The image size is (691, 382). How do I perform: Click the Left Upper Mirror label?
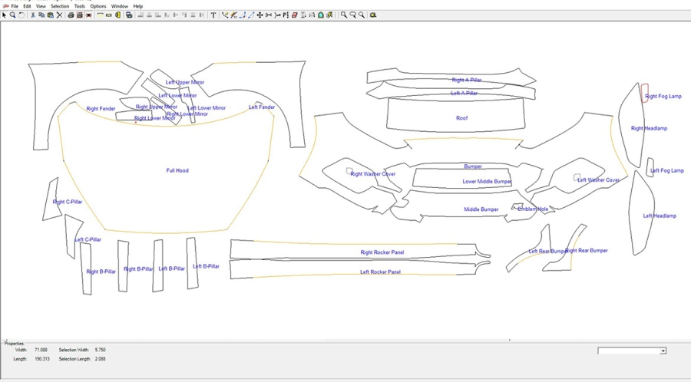click(x=184, y=82)
